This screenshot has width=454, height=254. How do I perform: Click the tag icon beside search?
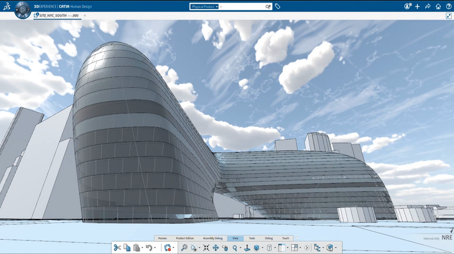(278, 7)
